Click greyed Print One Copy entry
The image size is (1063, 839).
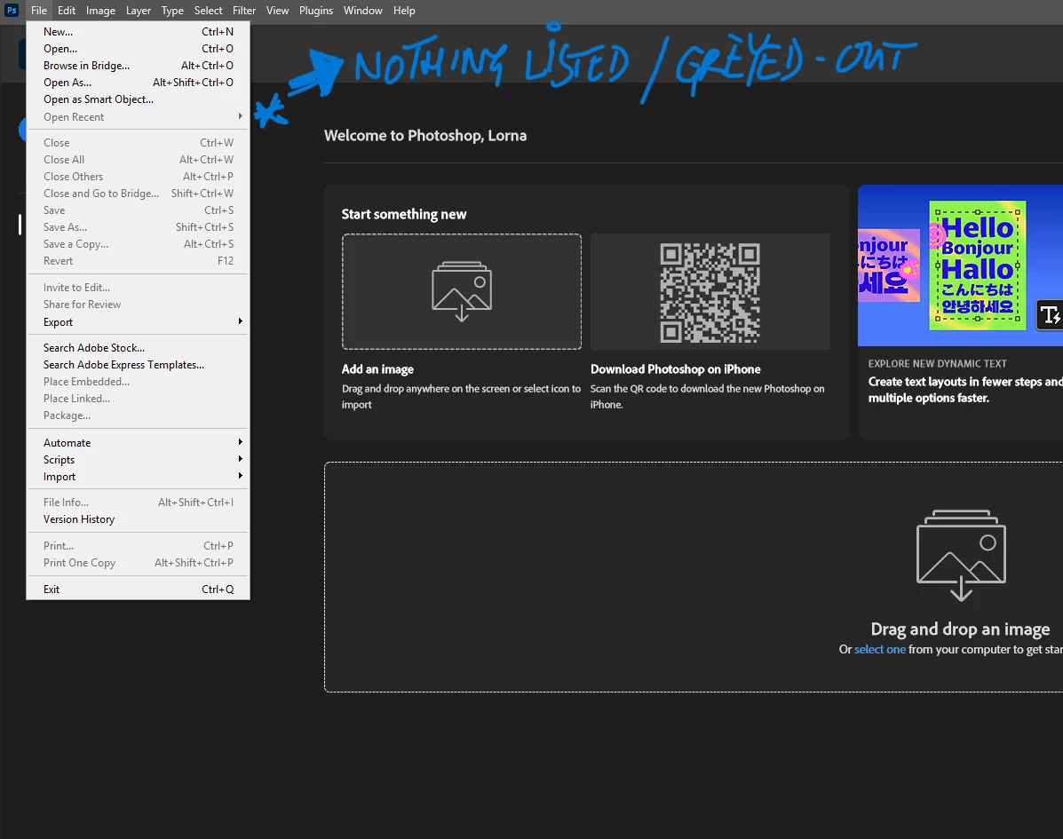click(x=139, y=563)
